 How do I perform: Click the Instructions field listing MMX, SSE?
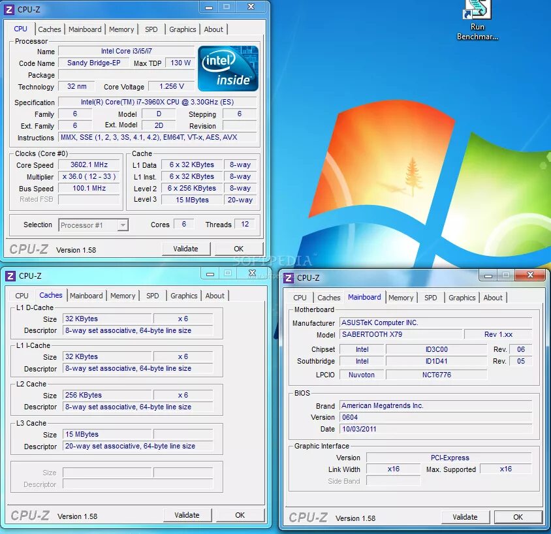(157, 137)
